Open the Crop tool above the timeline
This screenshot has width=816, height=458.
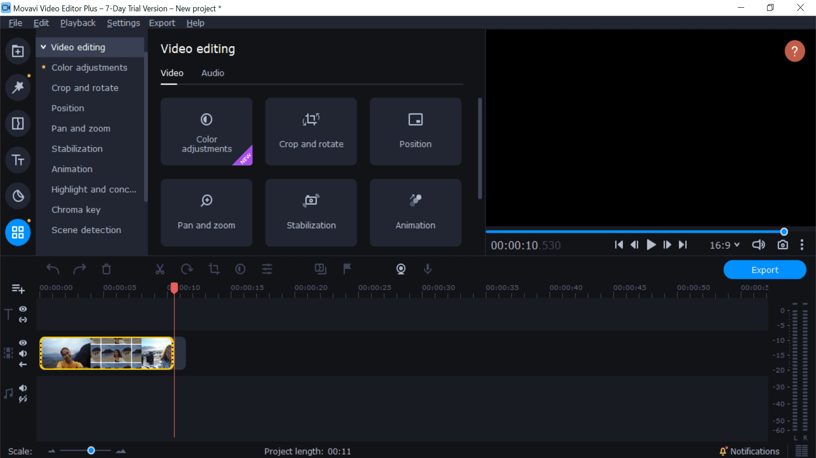coord(214,269)
